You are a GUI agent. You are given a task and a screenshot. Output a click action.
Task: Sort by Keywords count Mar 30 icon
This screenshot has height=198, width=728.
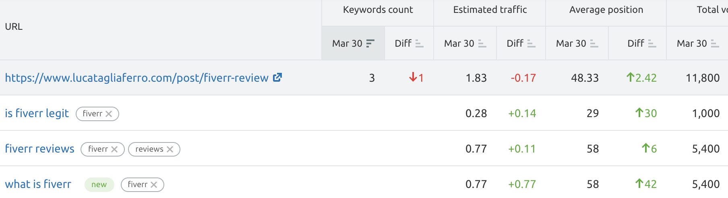coord(370,43)
